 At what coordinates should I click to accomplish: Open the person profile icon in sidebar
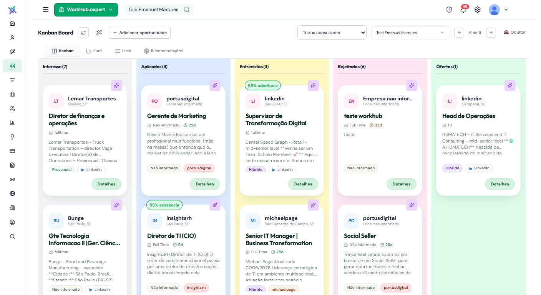pos(12,38)
